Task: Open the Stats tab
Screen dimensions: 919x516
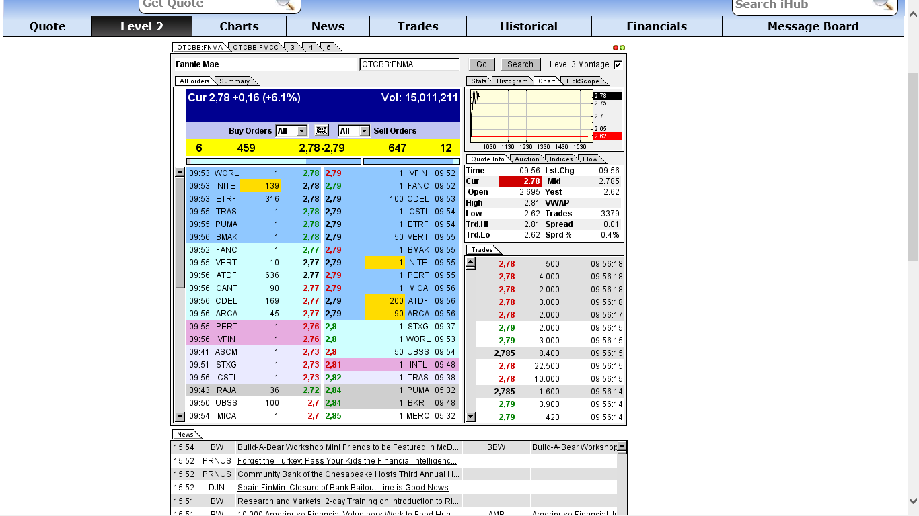Action: tap(479, 81)
